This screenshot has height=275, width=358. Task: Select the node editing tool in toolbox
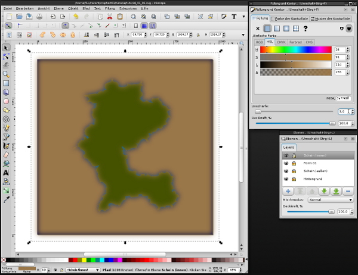click(x=6, y=56)
